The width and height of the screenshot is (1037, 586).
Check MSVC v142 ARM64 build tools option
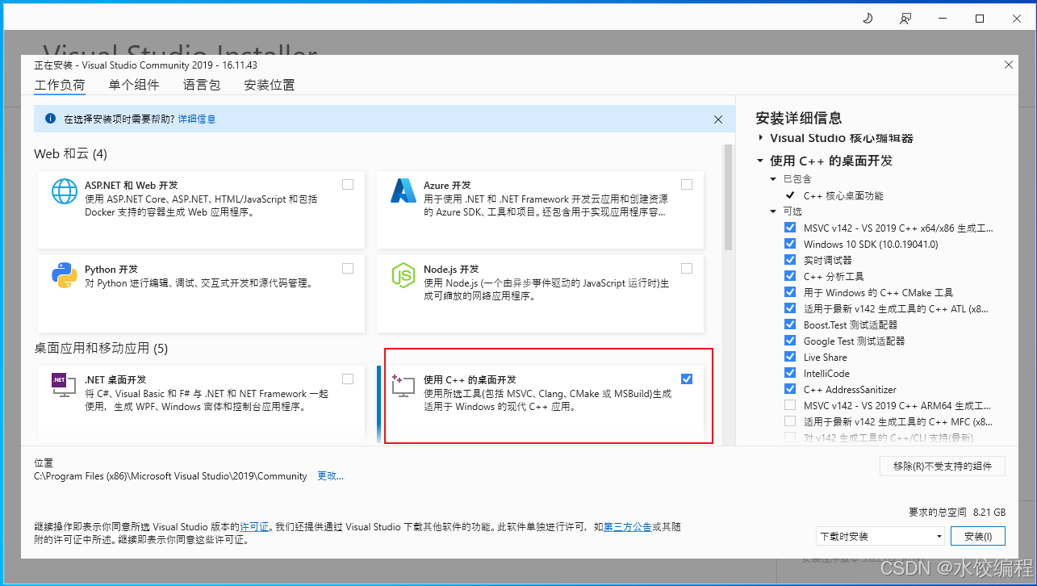(790, 405)
